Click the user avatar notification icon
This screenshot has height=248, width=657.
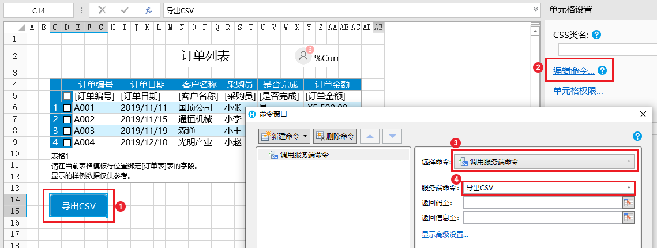tap(303, 55)
